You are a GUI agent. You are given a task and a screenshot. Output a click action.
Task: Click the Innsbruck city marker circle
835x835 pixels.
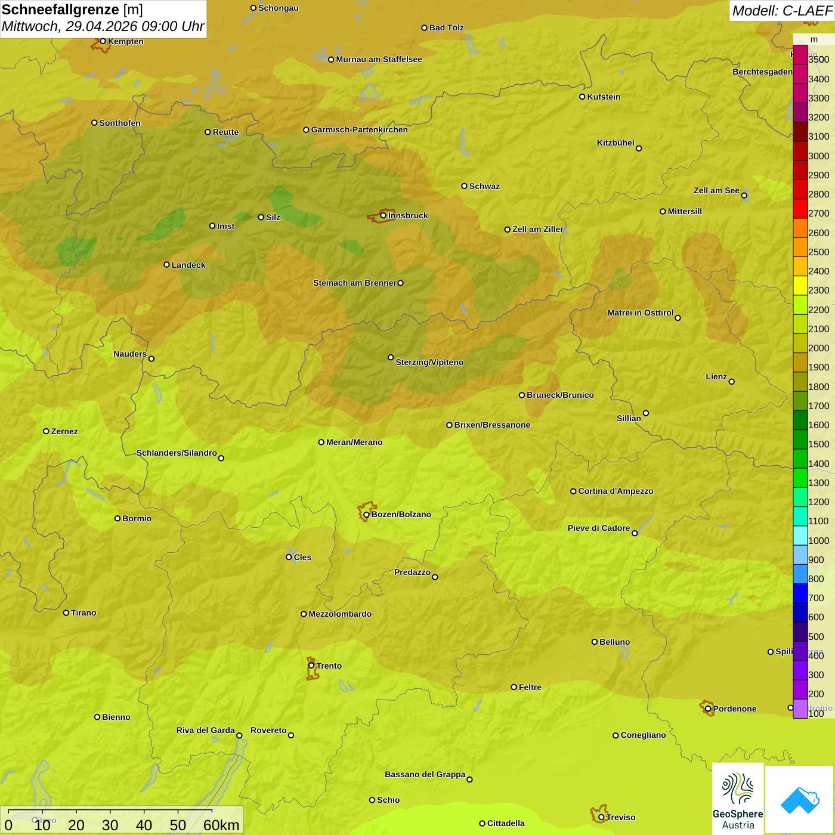click(384, 215)
